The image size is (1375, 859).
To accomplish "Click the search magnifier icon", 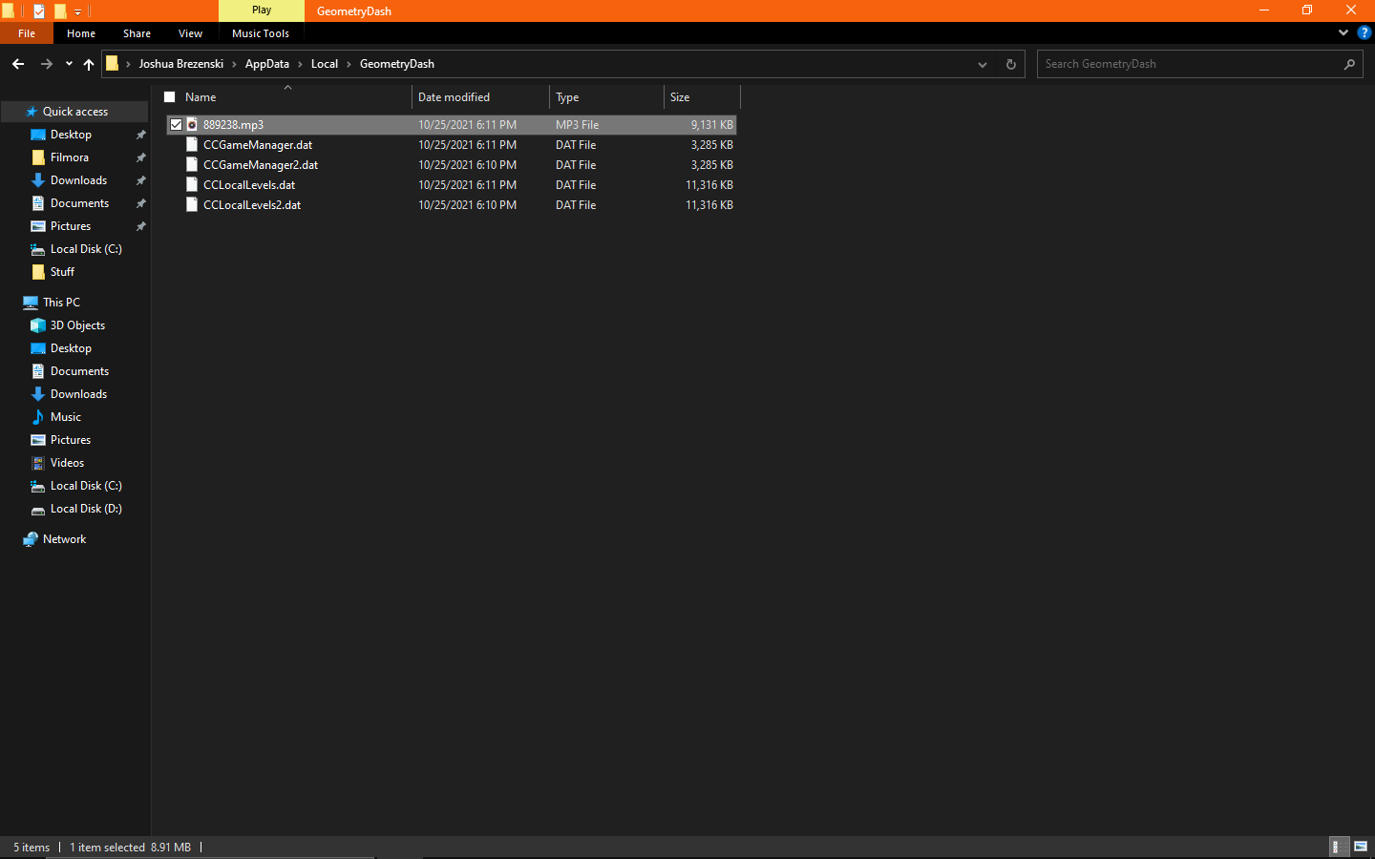I will click(x=1349, y=64).
